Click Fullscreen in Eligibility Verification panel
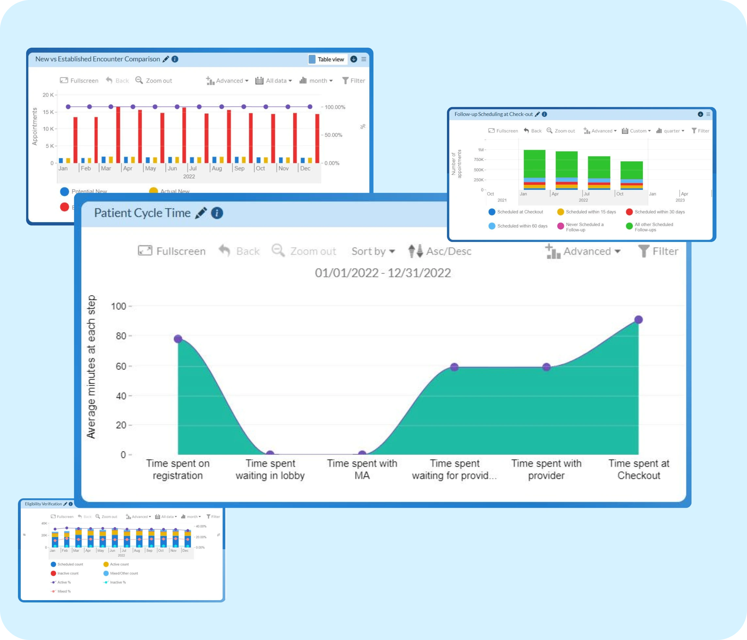This screenshot has width=747, height=640. point(62,516)
